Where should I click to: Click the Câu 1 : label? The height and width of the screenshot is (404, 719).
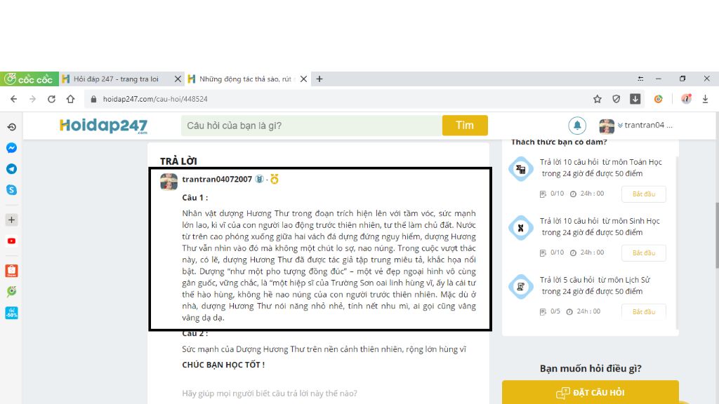(x=195, y=197)
